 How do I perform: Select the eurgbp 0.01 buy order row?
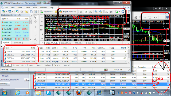point(65,62)
